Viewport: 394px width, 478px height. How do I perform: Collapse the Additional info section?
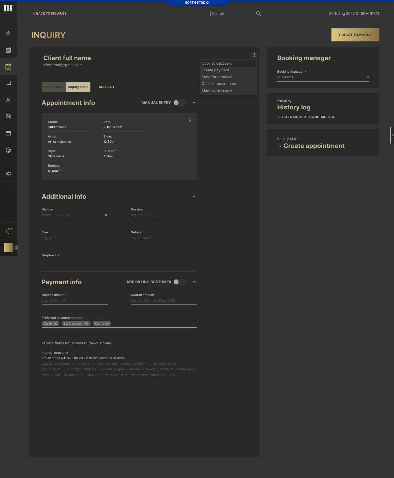coord(194,196)
